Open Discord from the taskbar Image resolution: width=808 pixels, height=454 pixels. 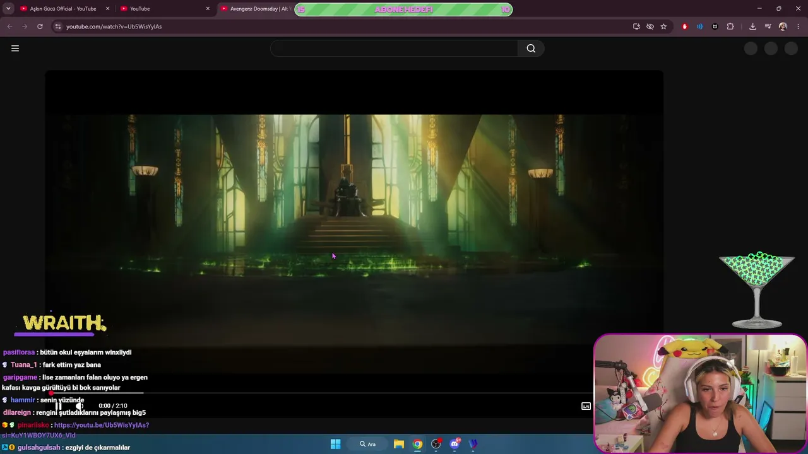pyautogui.click(x=454, y=444)
